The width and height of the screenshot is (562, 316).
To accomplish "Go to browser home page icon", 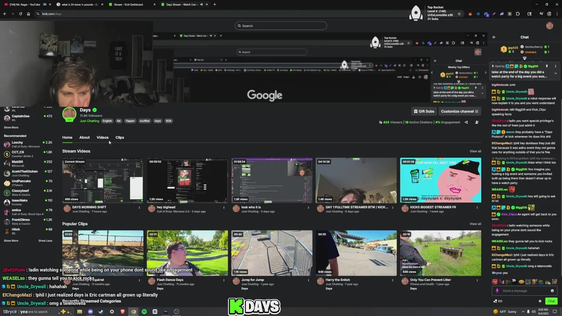I will [x=29, y=14].
